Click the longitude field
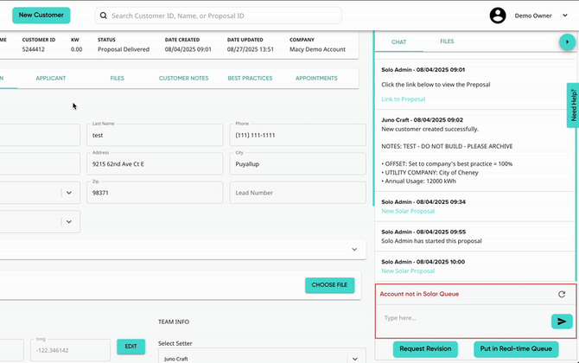 tap(70, 350)
